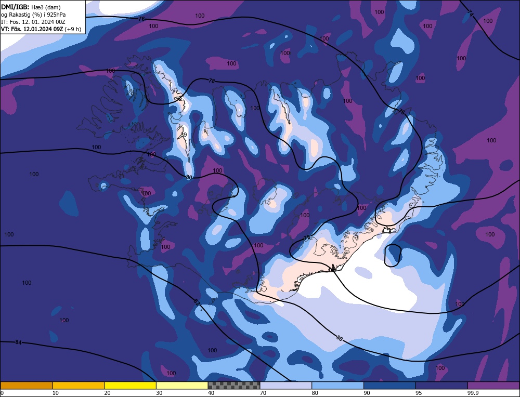The image size is (520, 397).
Task: Click the '0' legend tick label
Action: click(2, 393)
